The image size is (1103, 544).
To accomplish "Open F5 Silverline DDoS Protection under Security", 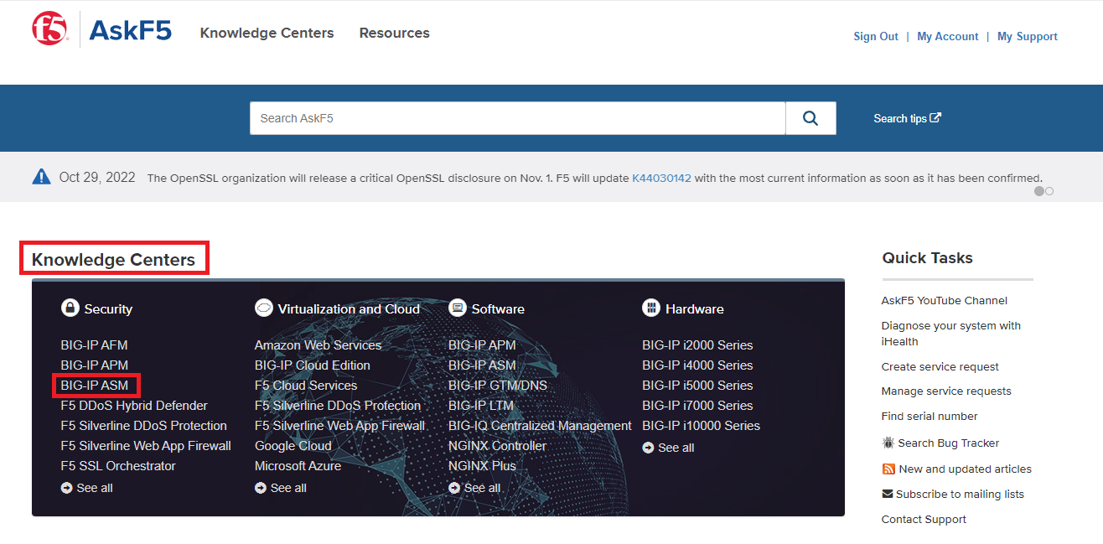I will click(143, 425).
